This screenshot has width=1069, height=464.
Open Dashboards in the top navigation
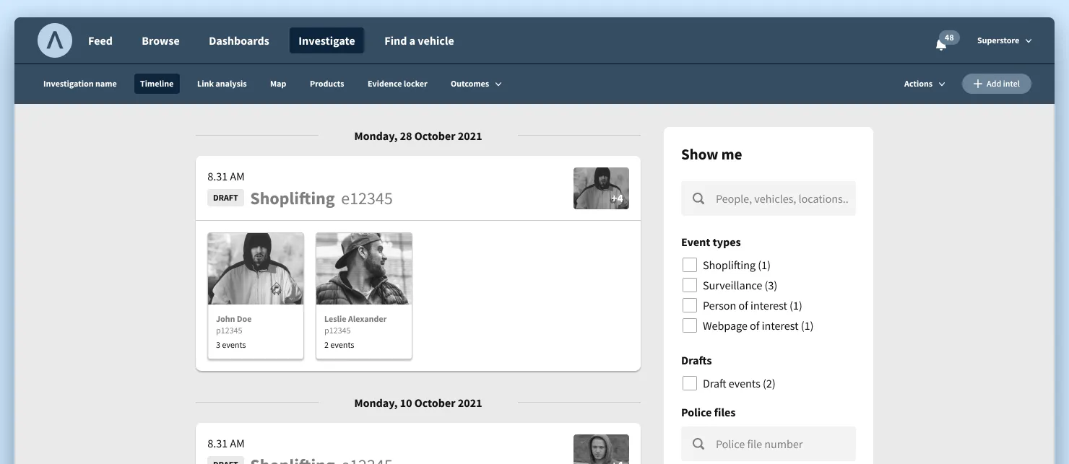click(239, 41)
